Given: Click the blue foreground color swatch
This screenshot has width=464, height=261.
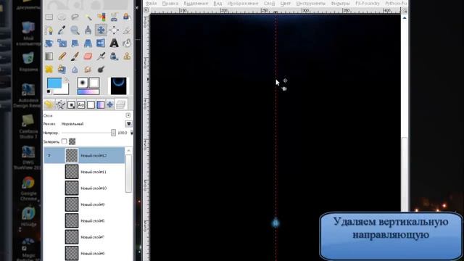Looking at the screenshot, I should [x=54, y=83].
